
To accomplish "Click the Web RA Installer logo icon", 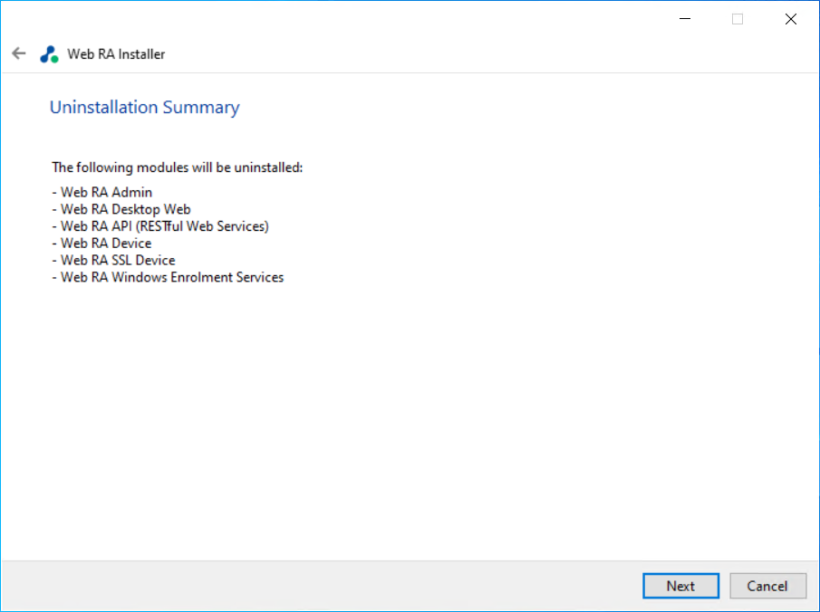I will pyautogui.click(x=49, y=54).
